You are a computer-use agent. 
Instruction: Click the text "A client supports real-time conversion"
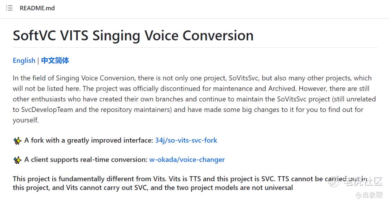point(86,159)
